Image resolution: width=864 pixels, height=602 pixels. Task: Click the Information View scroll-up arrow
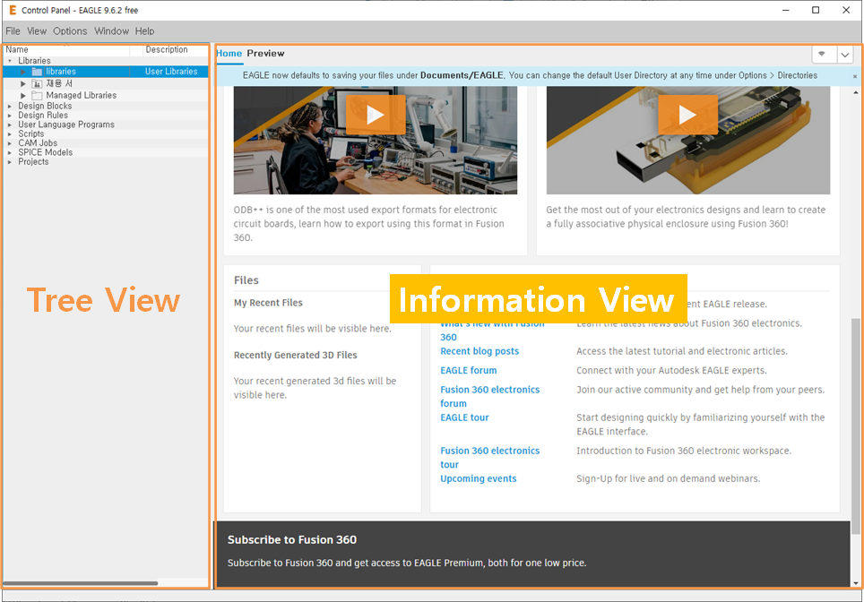[x=855, y=92]
